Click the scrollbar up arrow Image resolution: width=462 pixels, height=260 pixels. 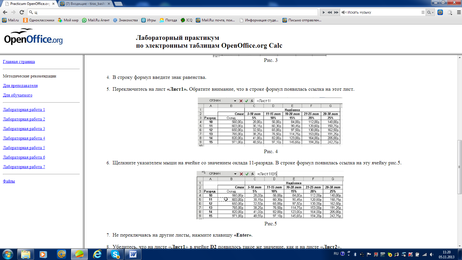459,57
